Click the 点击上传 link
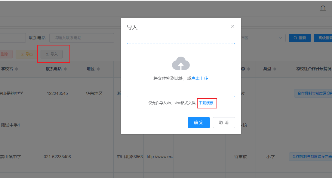This screenshot has width=332, height=178. pyautogui.click(x=200, y=78)
